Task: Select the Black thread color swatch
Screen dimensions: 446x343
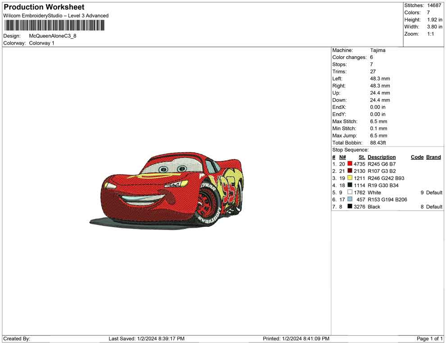Action: [350, 207]
